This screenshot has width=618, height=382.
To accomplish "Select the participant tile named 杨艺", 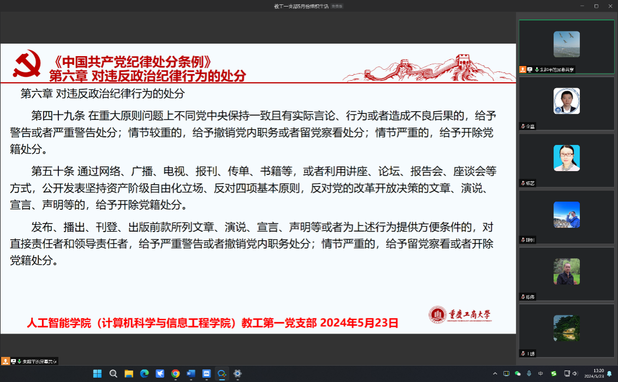I will pos(566,161).
